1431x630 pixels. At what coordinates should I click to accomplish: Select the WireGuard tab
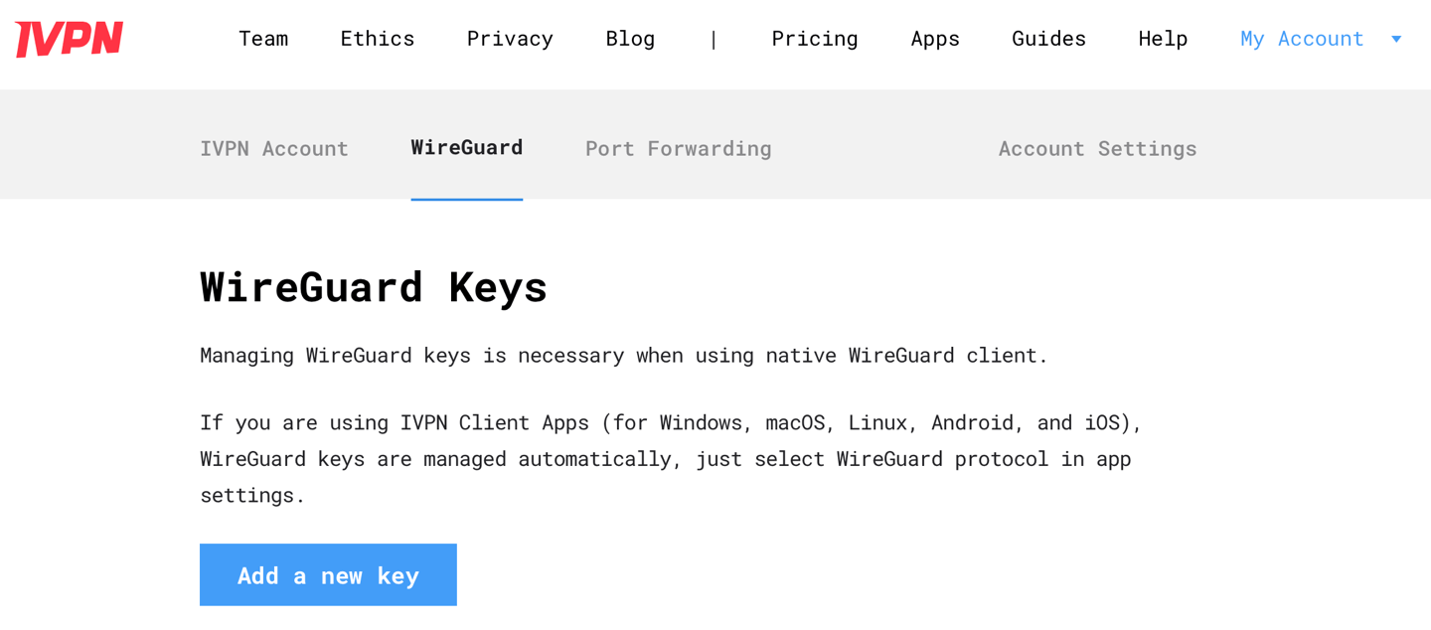pyautogui.click(x=467, y=147)
